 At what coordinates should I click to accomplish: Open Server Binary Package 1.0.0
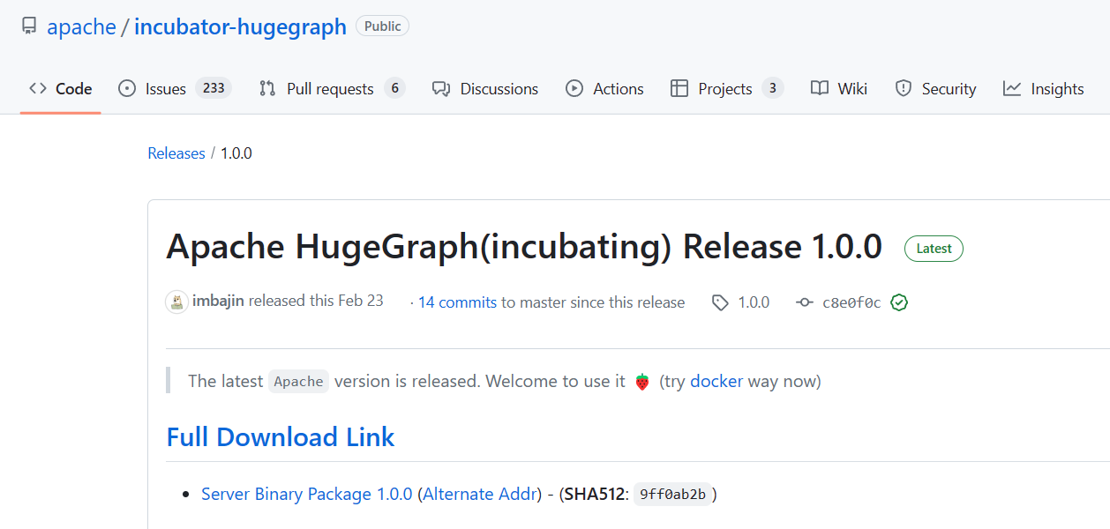306,494
